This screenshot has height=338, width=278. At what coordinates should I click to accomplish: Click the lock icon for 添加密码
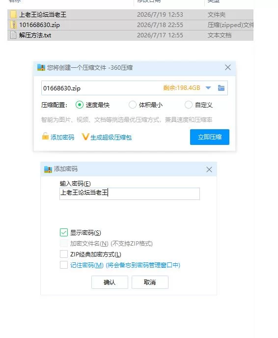click(45, 136)
